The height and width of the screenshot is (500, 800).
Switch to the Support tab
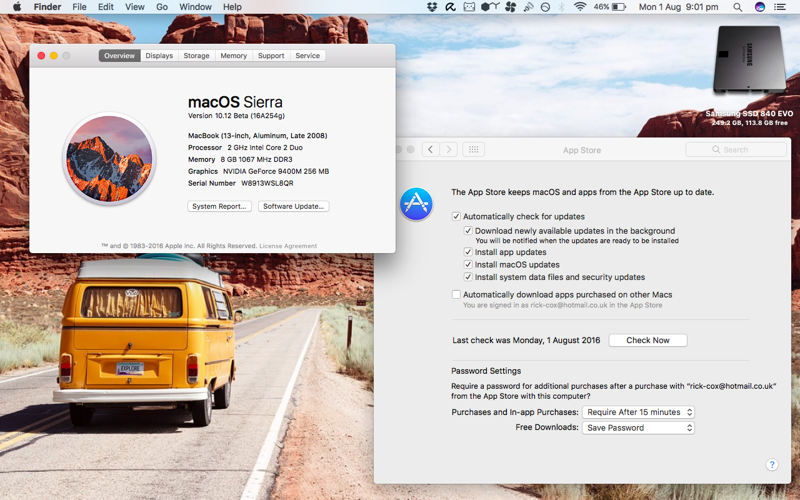(x=271, y=56)
